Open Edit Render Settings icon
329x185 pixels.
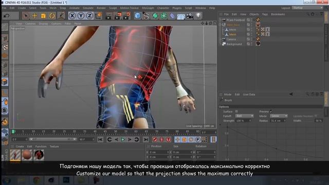pos(127,16)
